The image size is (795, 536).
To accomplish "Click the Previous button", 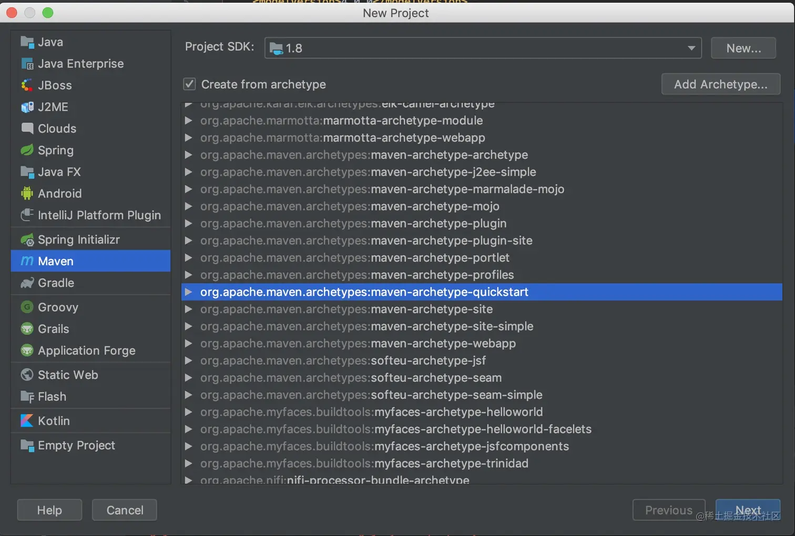I will click(669, 510).
